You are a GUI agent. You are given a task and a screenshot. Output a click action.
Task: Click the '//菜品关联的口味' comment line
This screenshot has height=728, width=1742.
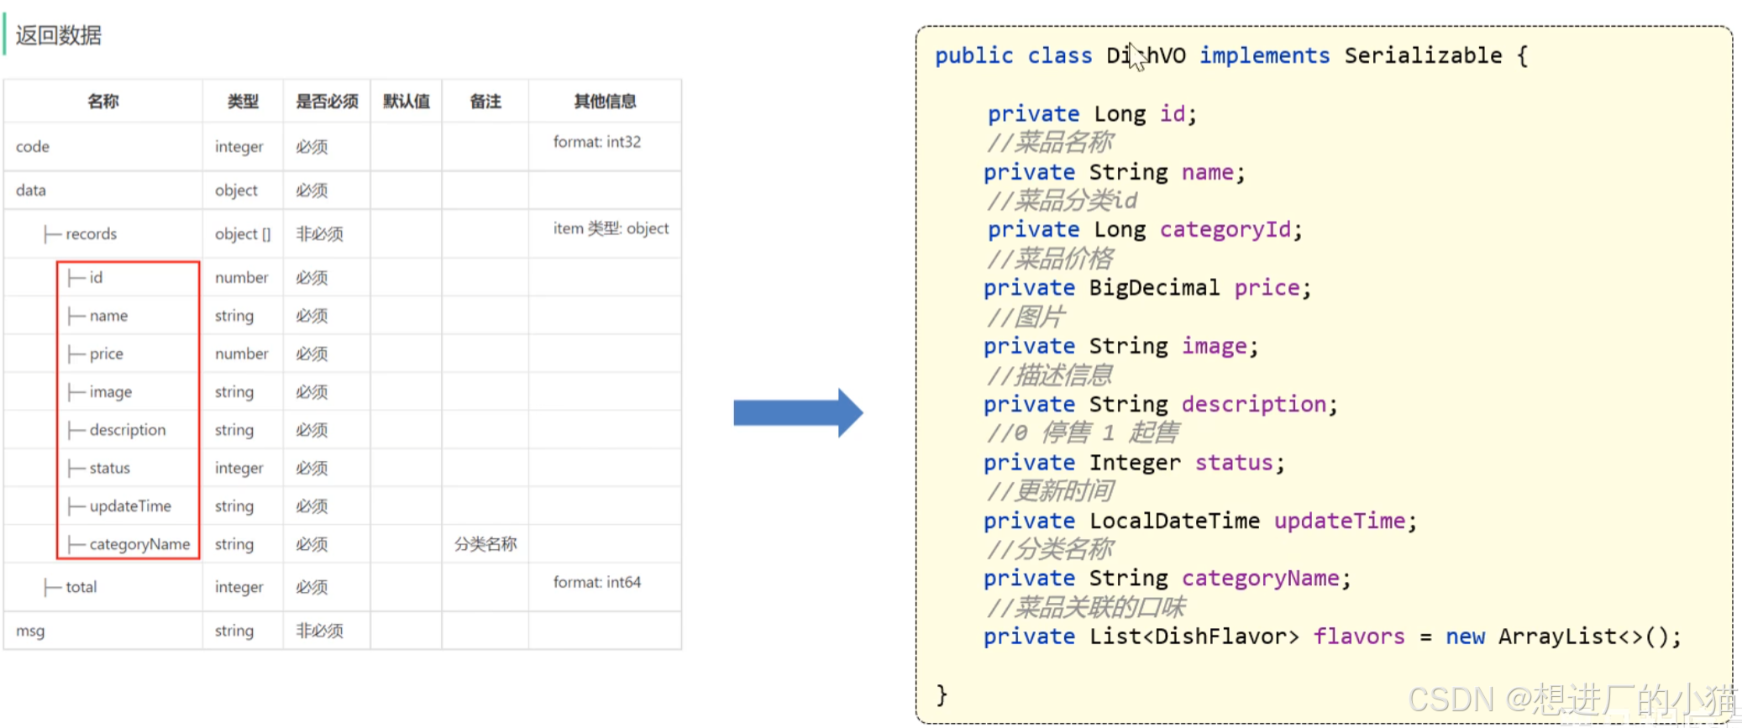click(x=1087, y=607)
